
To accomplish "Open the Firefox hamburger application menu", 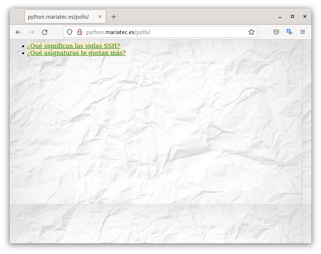I will point(303,32).
